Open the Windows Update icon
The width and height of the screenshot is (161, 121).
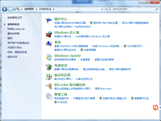[49, 58]
